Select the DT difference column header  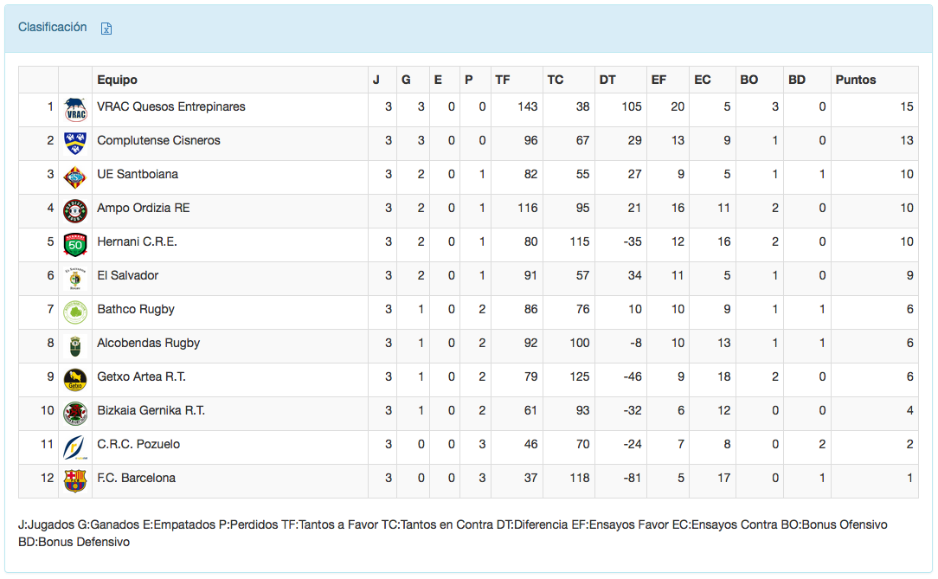coord(607,80)
